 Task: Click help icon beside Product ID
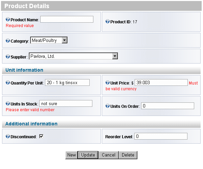pyautogui.click(x=108, y=21)
